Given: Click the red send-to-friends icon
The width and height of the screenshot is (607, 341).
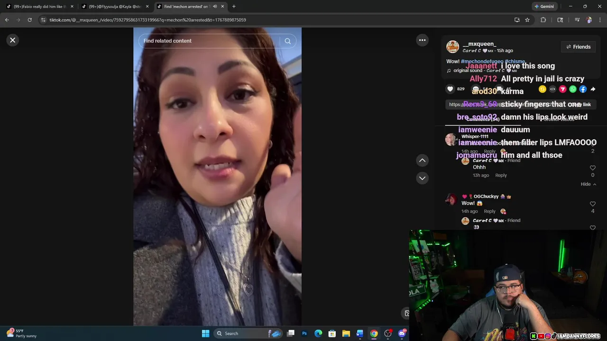Looking at the screenshot, I should pos(563,89).
